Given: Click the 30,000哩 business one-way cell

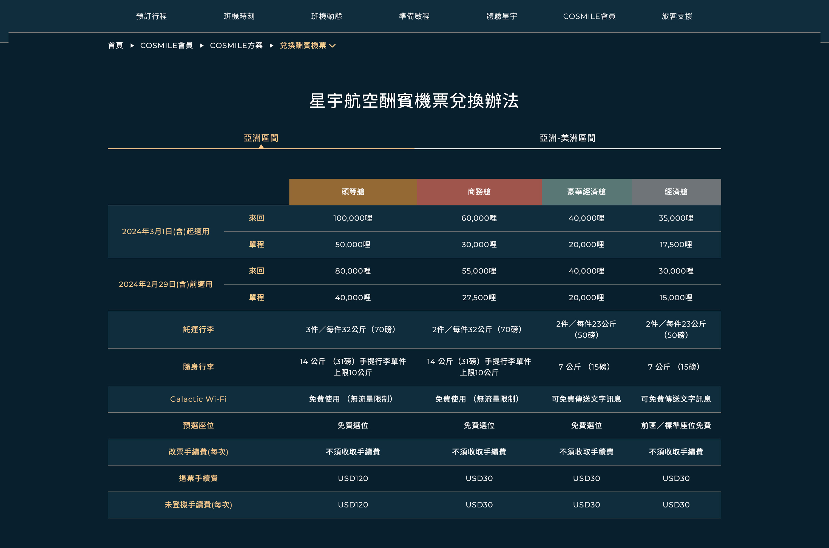Looking at the screenshot, I should coord(479,245).
